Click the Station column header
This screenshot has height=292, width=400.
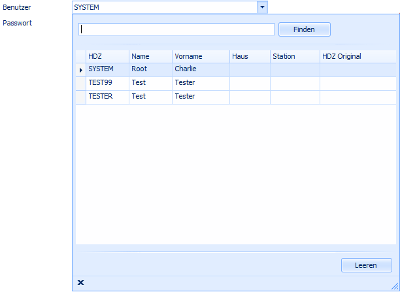point(294,57)
